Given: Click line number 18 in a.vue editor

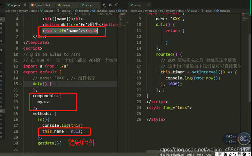Looking at the screenshot, I should tap(139, 72).
